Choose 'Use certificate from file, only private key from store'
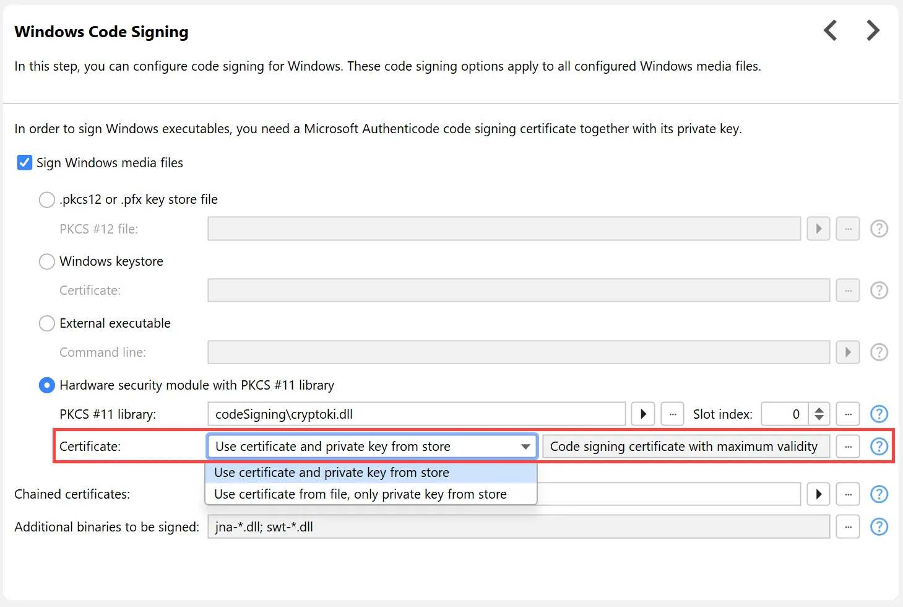 [x=360, y=494]
